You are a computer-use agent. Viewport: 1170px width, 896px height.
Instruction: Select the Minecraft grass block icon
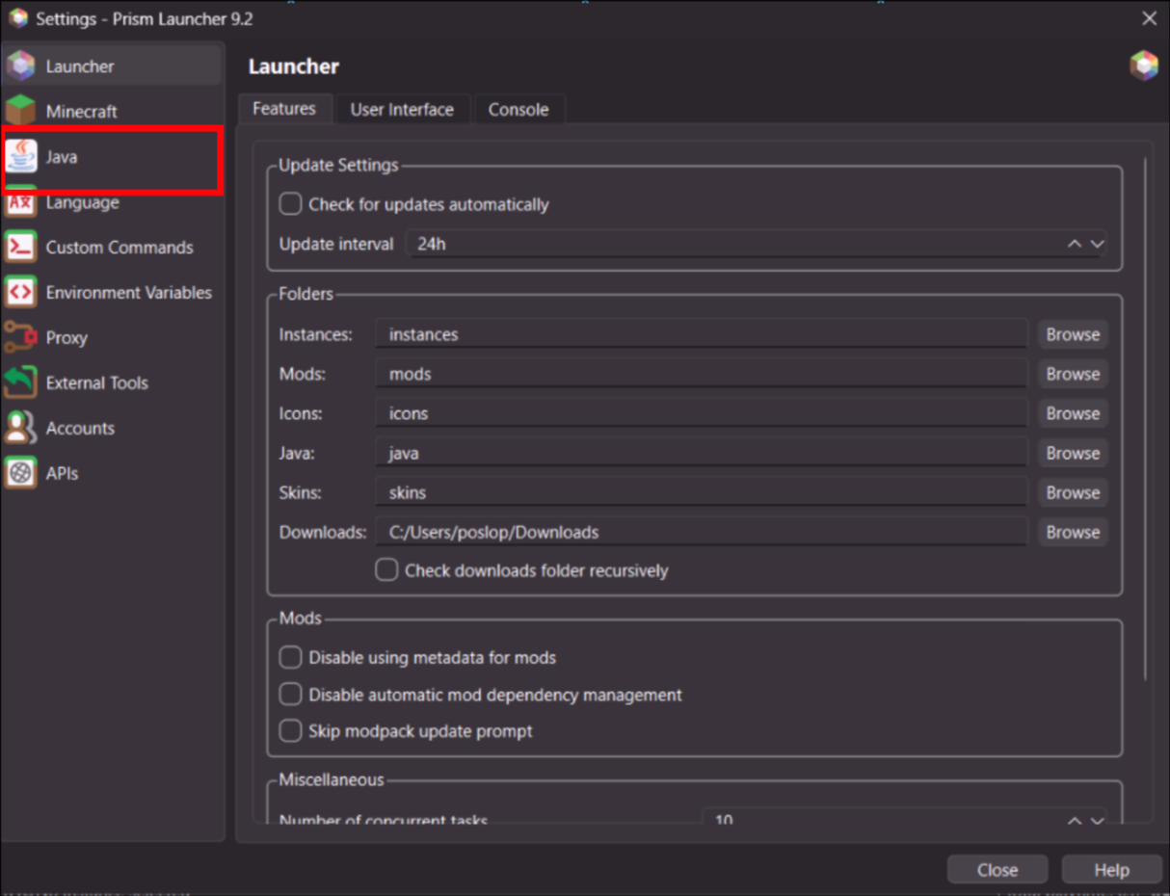point(21,111)
